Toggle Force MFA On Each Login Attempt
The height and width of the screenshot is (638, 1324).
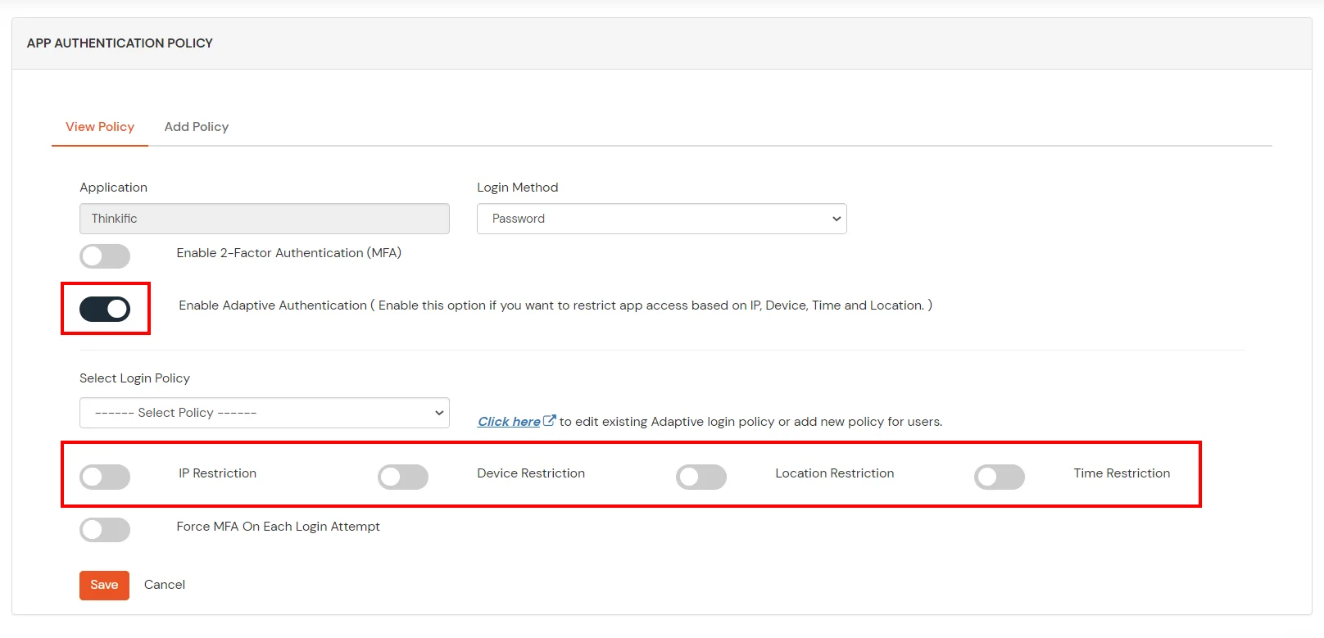point(105,530)
